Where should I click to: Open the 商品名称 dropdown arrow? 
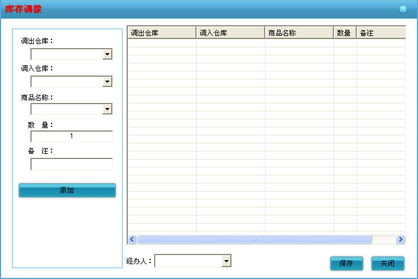coord(107,109)
